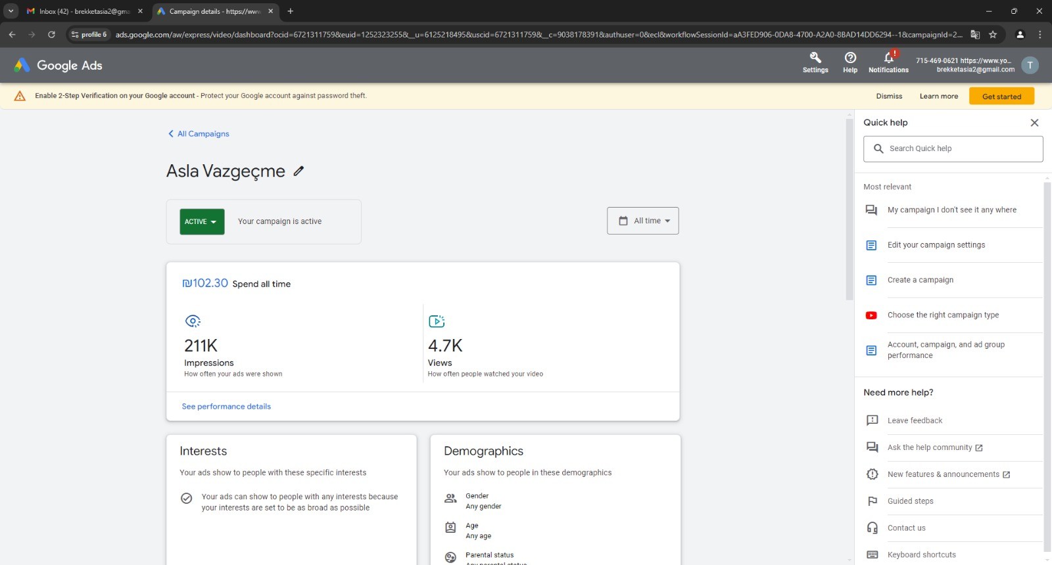Image resolution: width=1052 pixels, height=565 pixels.
Task: Click the Search Quick help field
Action: pyautogui.click(x=953, y=148)
